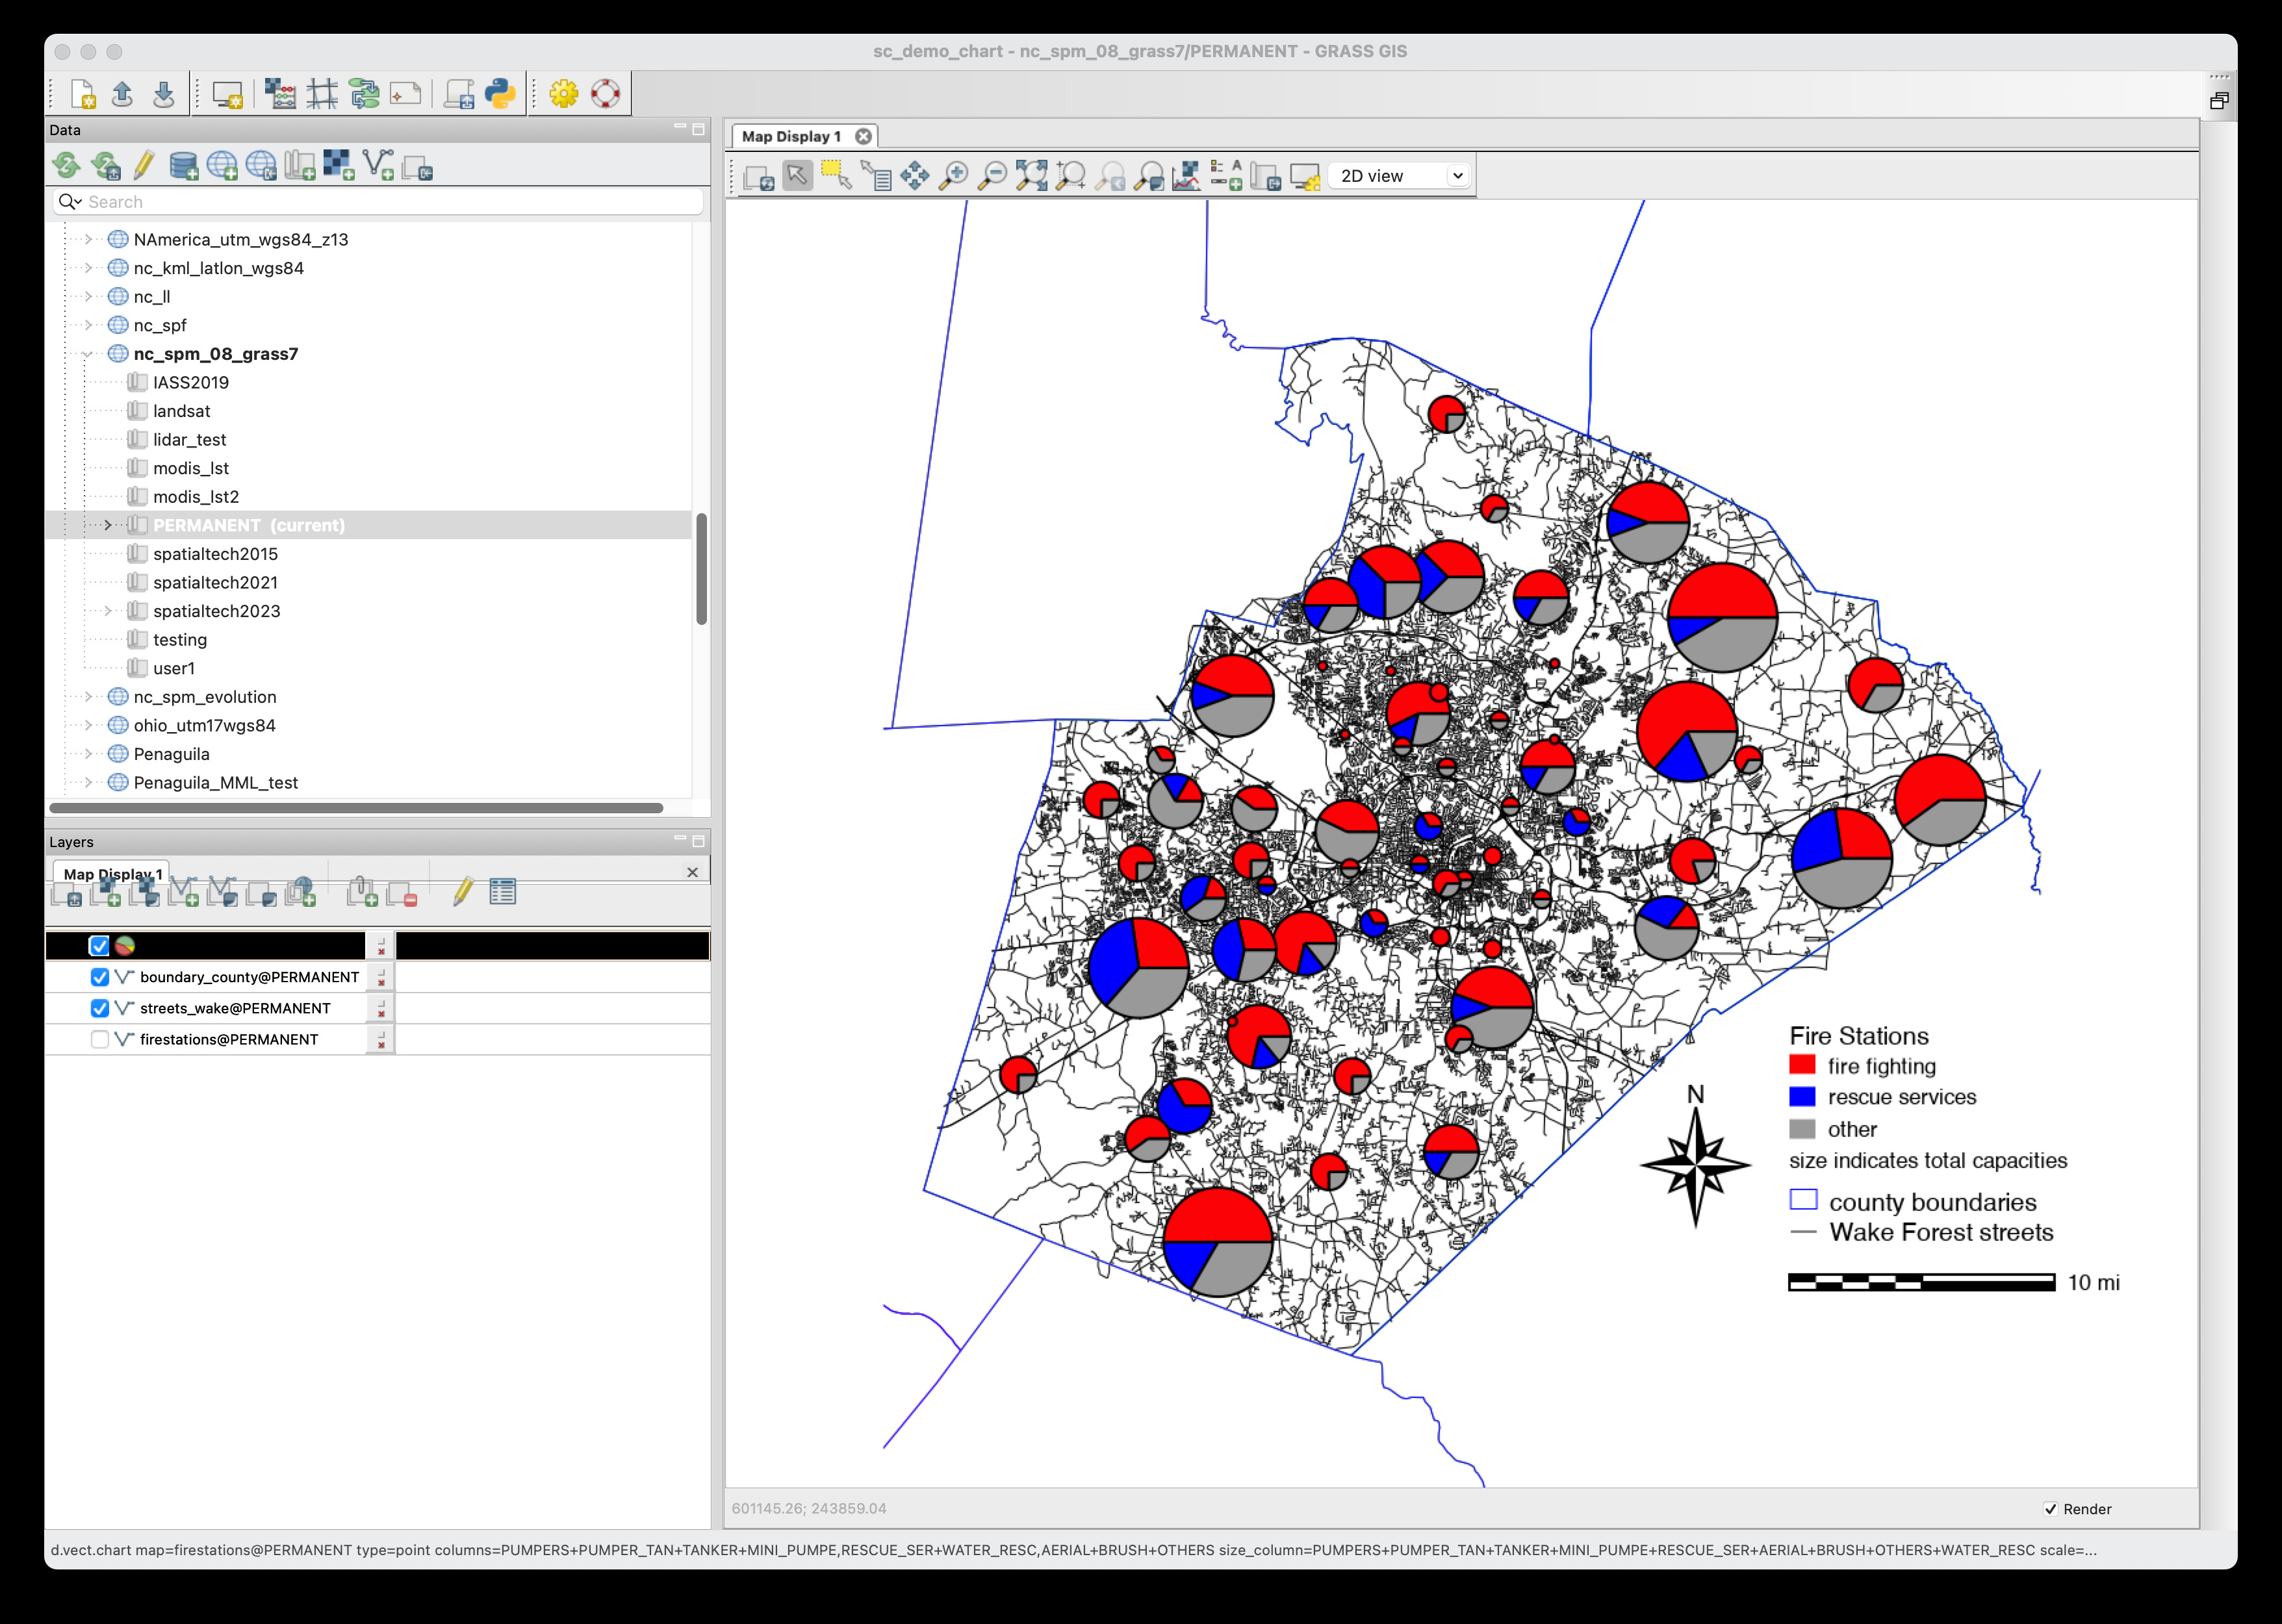
Task: Add or create a GRASS database
Action: pos(184,165)
